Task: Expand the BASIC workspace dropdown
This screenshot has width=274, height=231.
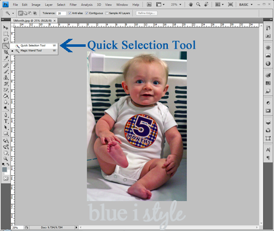Action: point(246,4)
